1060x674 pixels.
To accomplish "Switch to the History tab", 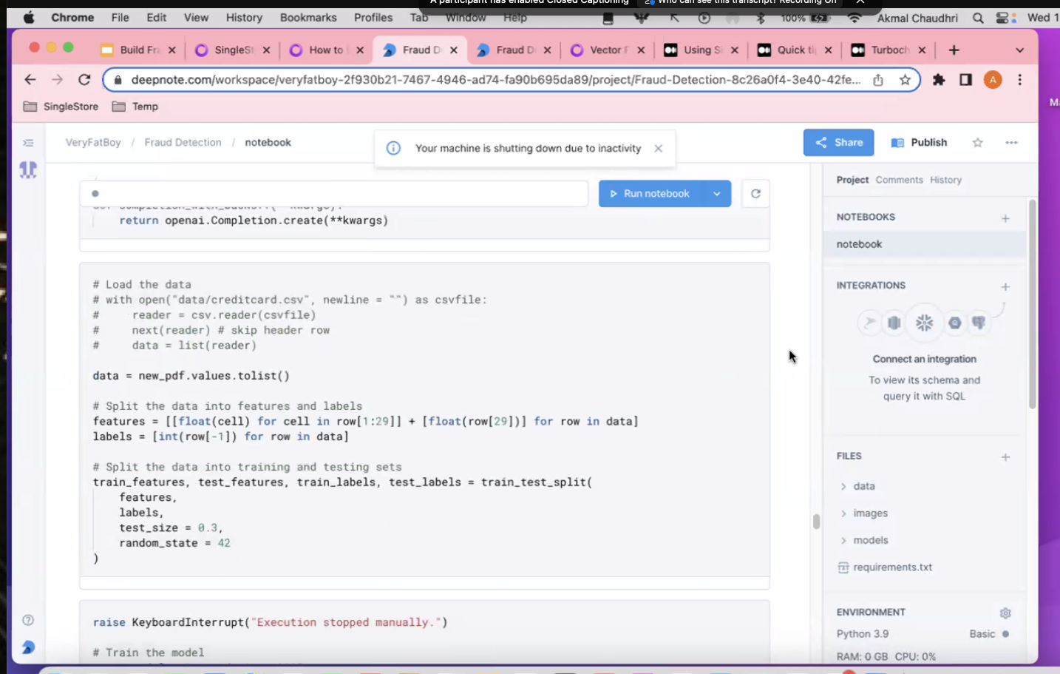I will pyautogui.click(x=945, y=180).
